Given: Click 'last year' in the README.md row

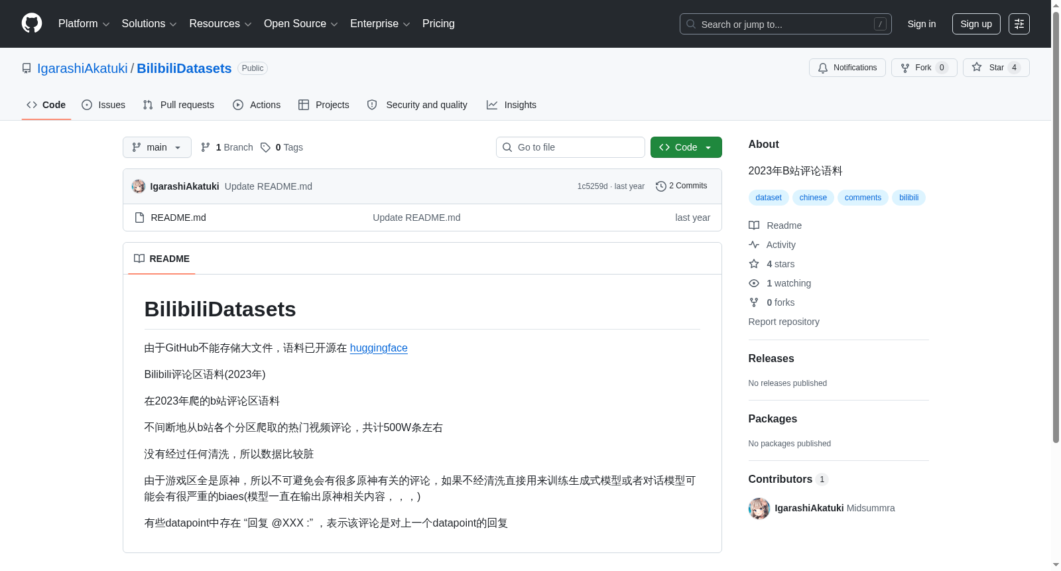Looking at the screenshot, I should [692, 218].
